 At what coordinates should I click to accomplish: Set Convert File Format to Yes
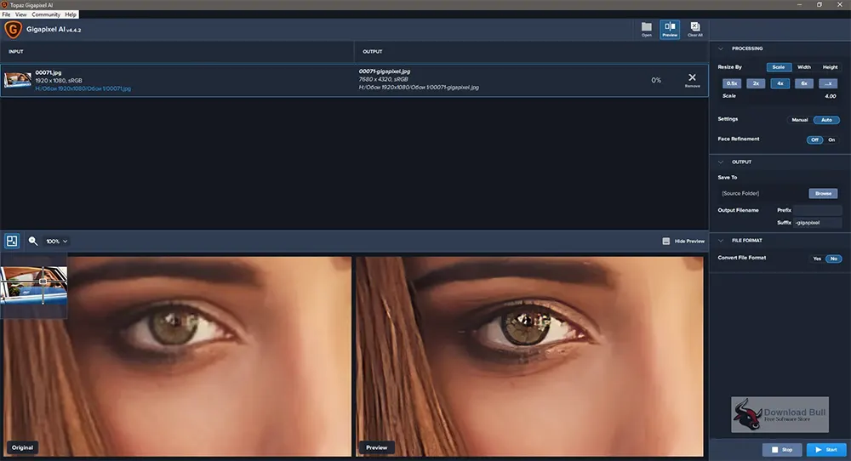tap(817, 259)
